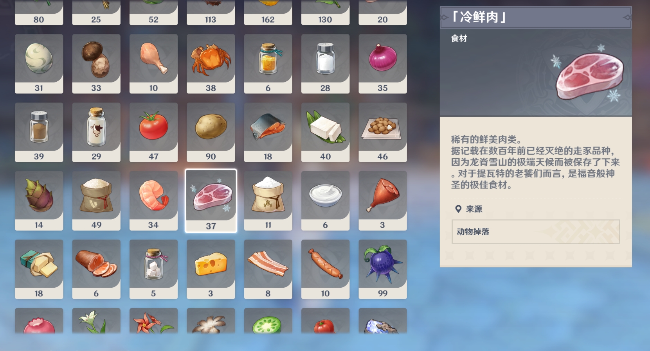Open the 动物掉落 source entry
Screen dimensions: 650x351
point(536,232)
